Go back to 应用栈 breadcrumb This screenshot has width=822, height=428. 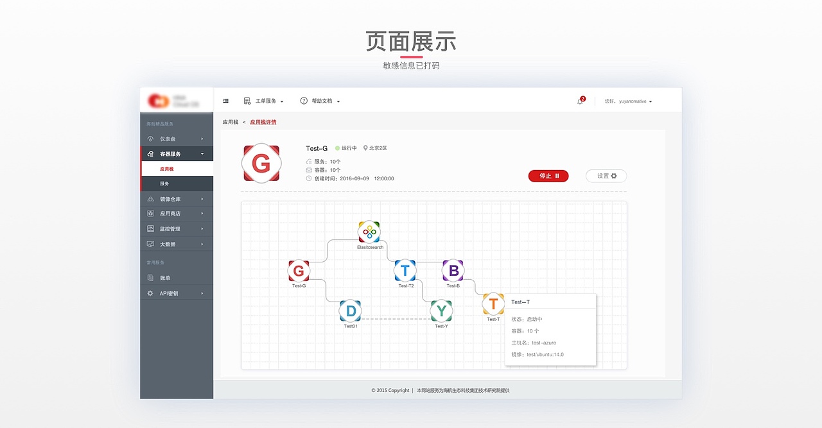click(x=231, y=122)
